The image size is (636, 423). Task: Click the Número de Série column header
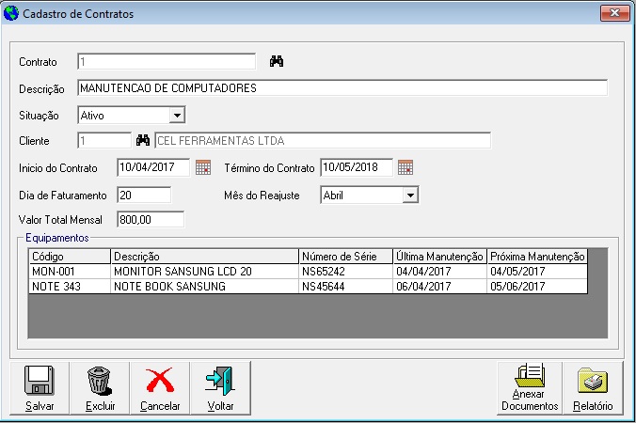click(346, 257)
